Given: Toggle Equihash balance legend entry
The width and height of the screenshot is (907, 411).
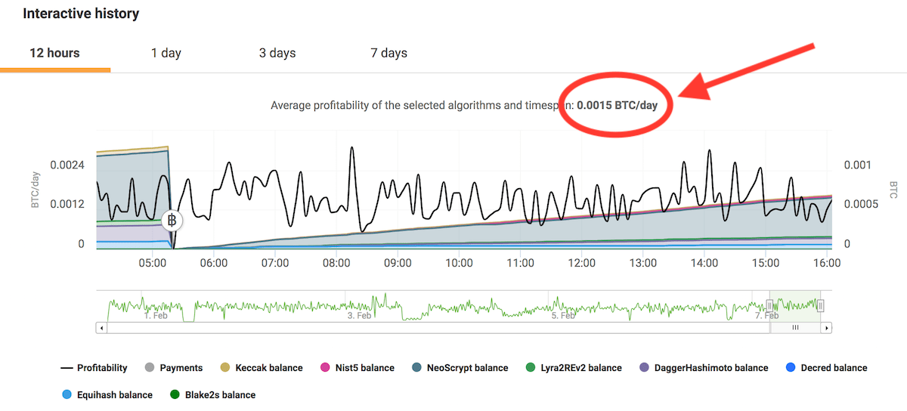Looking at the screenshot, I should tap(107, 394).
